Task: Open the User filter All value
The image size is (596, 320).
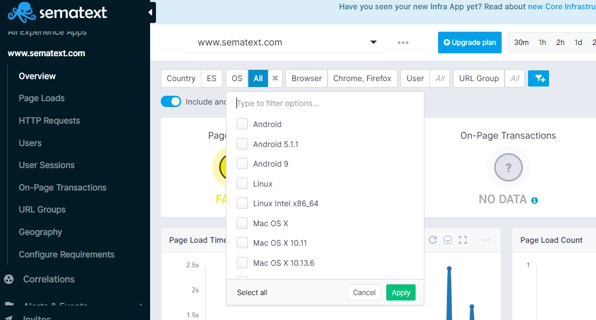Action: (x=440, y=78)
